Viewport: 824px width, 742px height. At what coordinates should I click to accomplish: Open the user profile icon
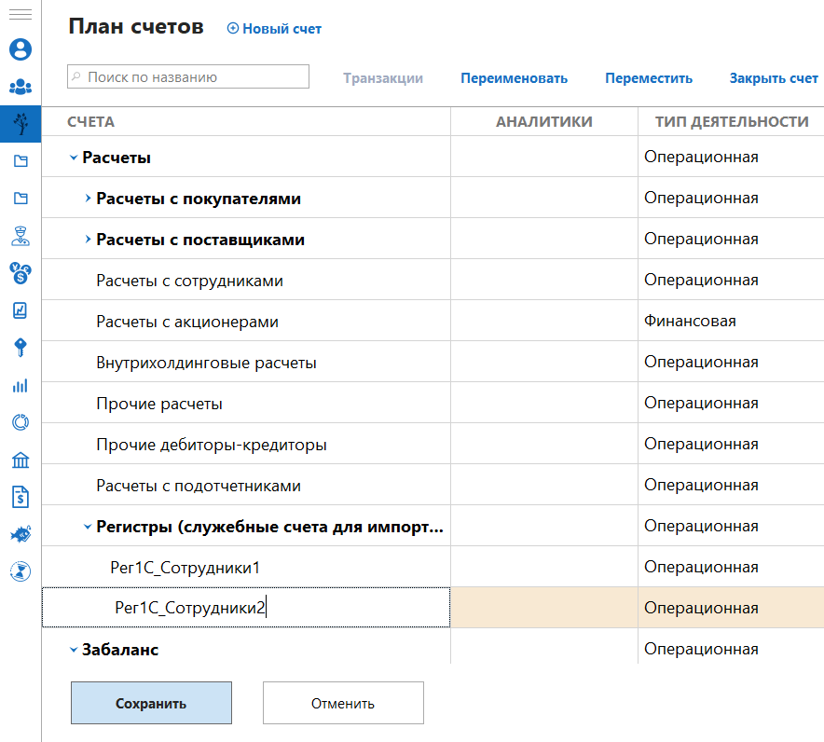coord(20,49)
